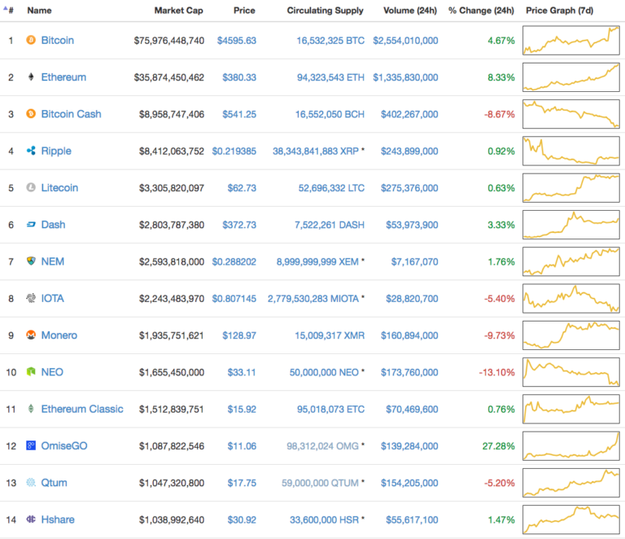Viewport: 625px width, 539px height.
Task: Click the Dash logo icon
Action: (31, 225)
